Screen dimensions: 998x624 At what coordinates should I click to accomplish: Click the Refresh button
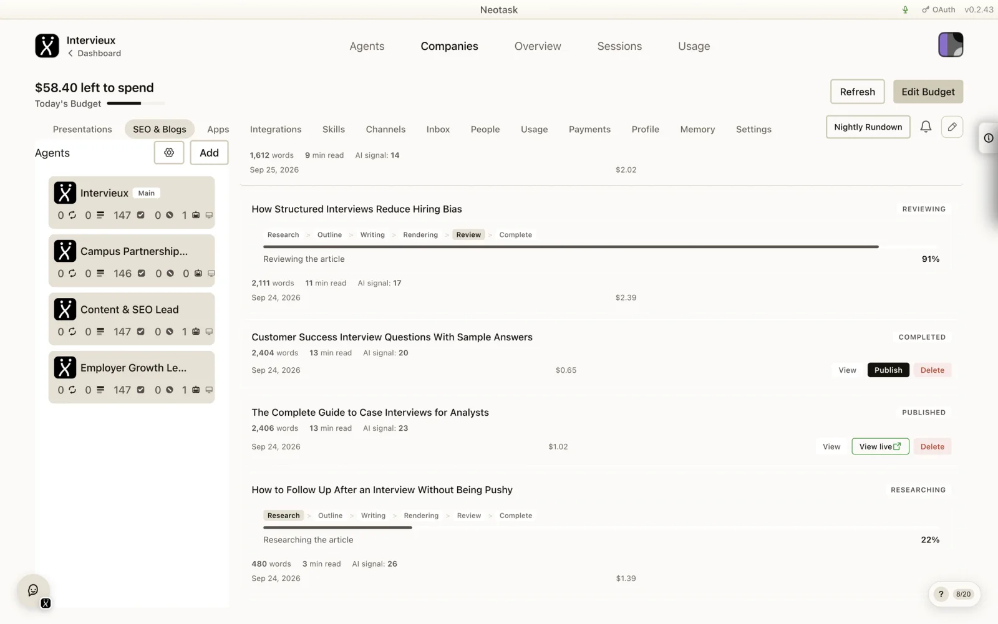[x=857, y=92]
